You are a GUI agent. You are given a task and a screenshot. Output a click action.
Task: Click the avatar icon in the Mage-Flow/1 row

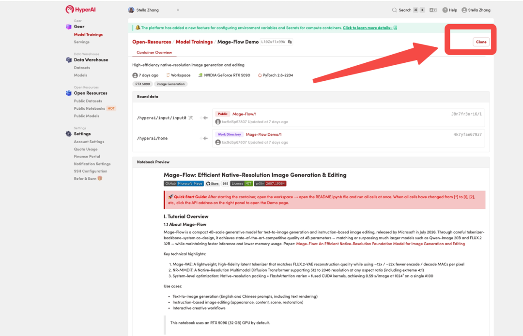[x=218, y=122]
